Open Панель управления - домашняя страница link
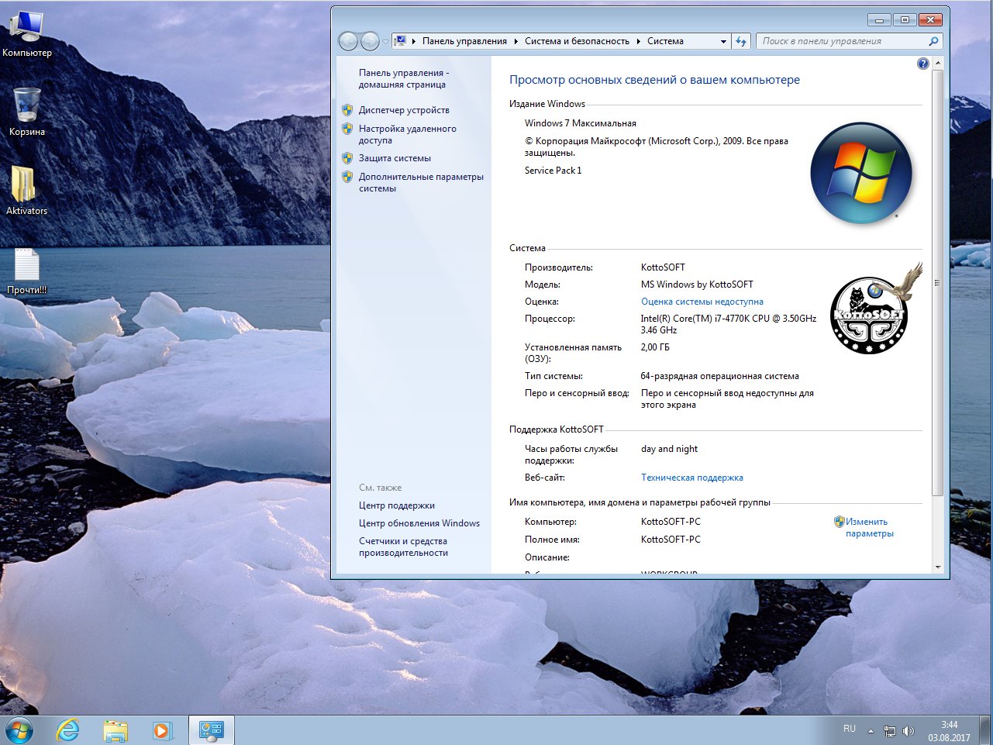The width and height of the screenshot is (993, 745). tap(403, 79)
